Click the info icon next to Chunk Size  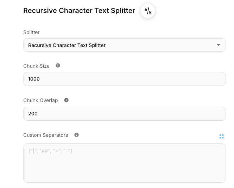58,66
